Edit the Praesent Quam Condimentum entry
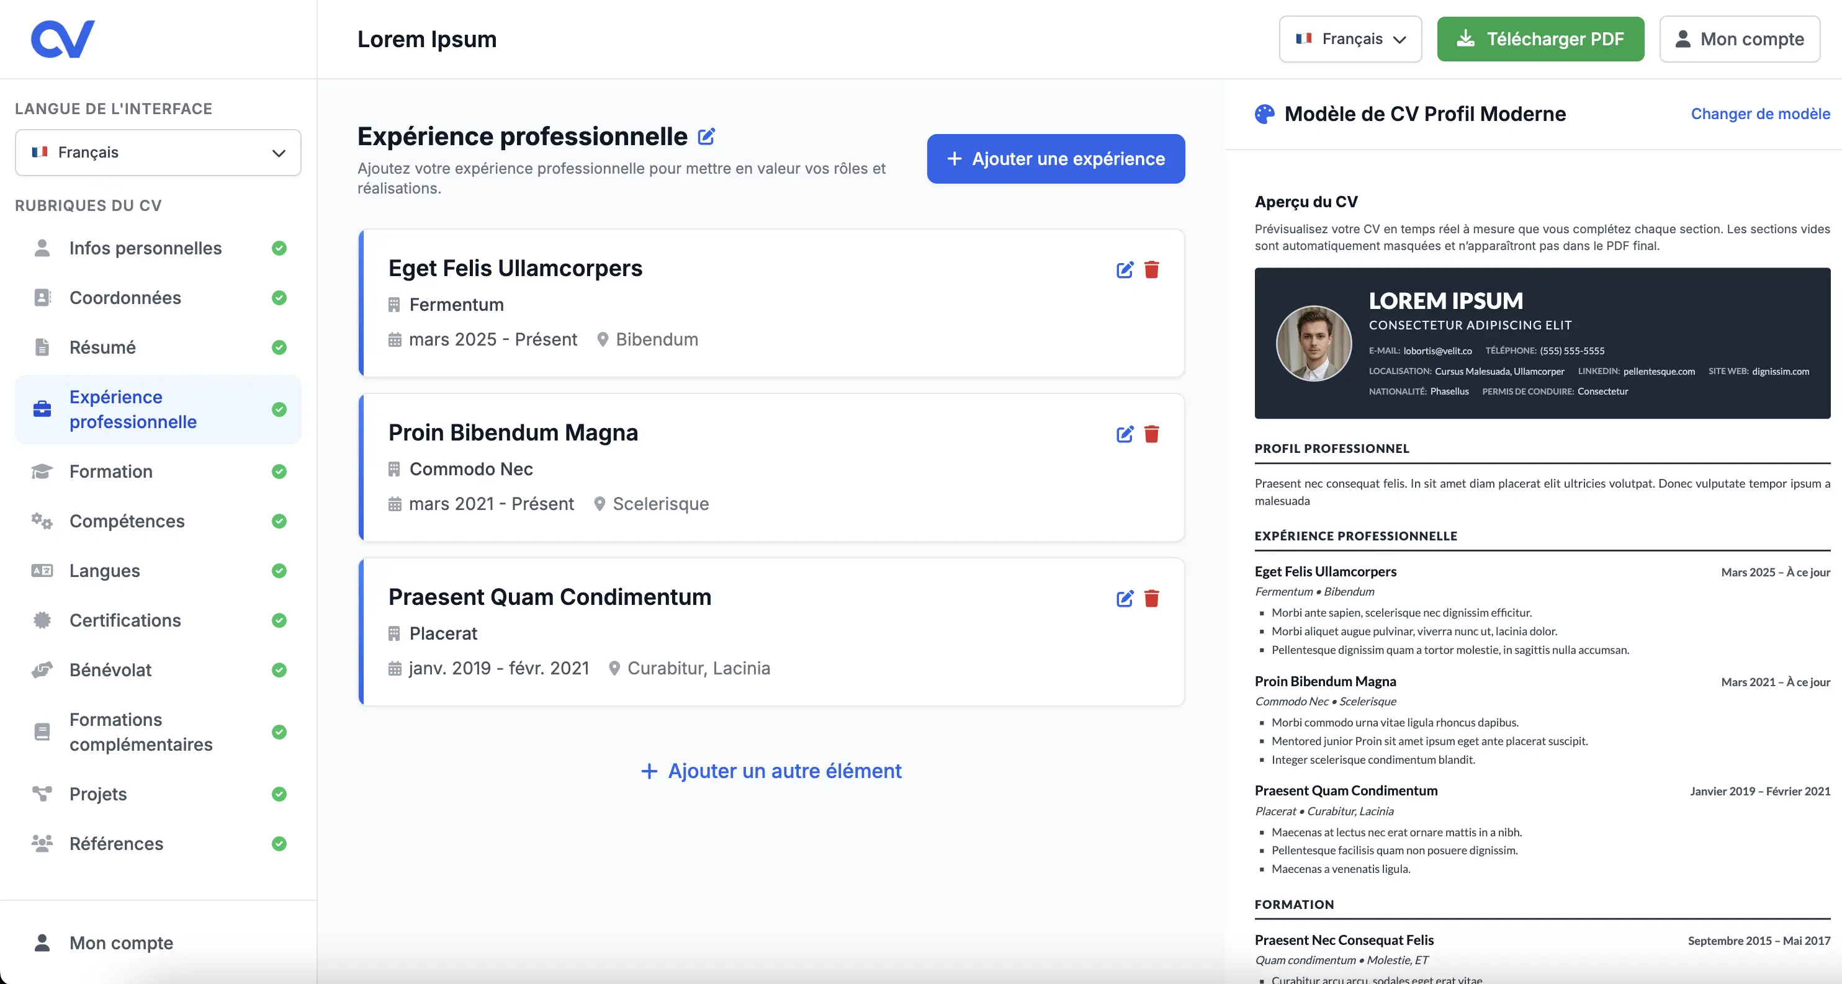This screenshot has height=984, width=1842. (x=1124, y=599)
